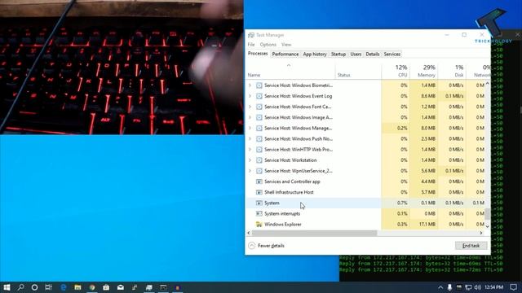Expand Service Host: Windows Push No... row
Viewport: 522px width, 293px height.
pyautogui.click(x=250, y=138)
